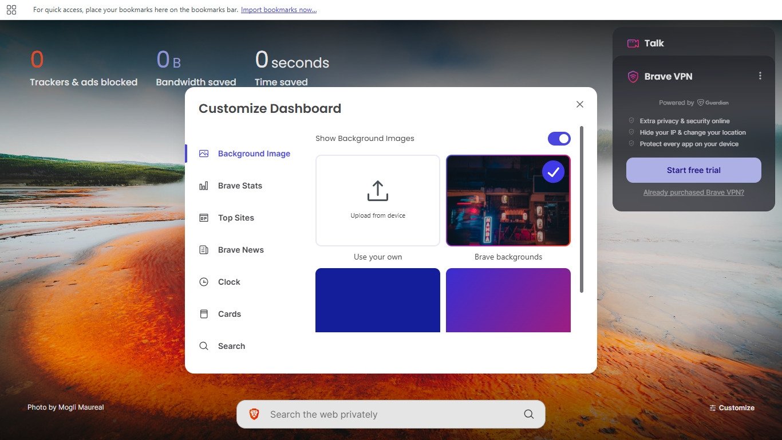Open the apps grid icon in bookmarks bar

pyautogui.click(x=11, y=10)
